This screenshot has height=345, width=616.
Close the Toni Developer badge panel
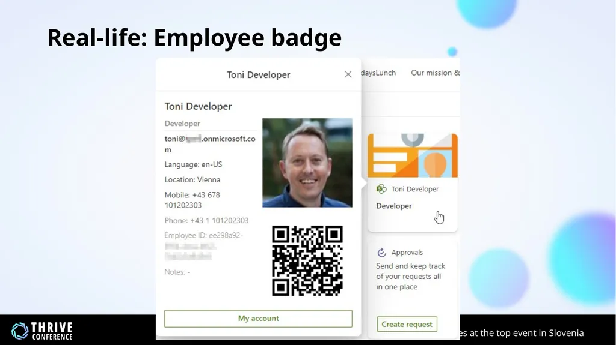348,74
